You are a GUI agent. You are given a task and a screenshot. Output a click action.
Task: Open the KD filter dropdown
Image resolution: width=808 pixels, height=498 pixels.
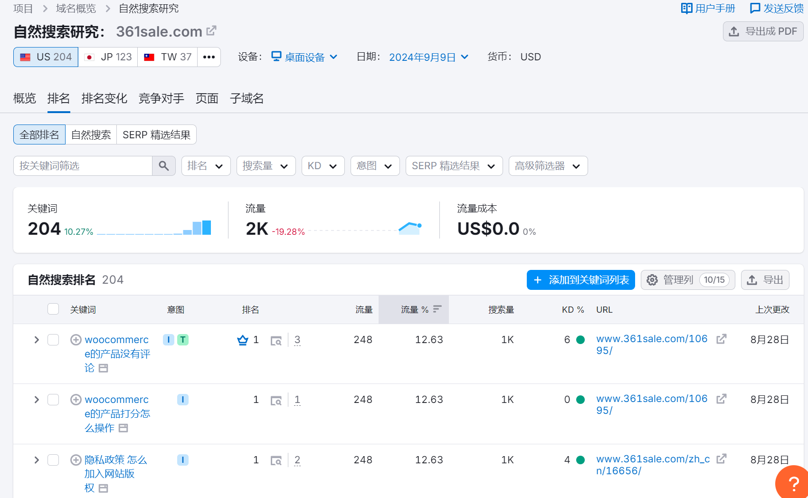click(x=323, y=166)
